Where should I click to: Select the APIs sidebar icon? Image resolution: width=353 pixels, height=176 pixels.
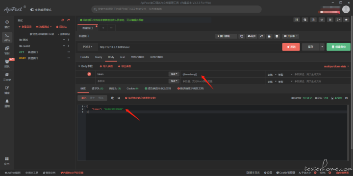[7, 38]
